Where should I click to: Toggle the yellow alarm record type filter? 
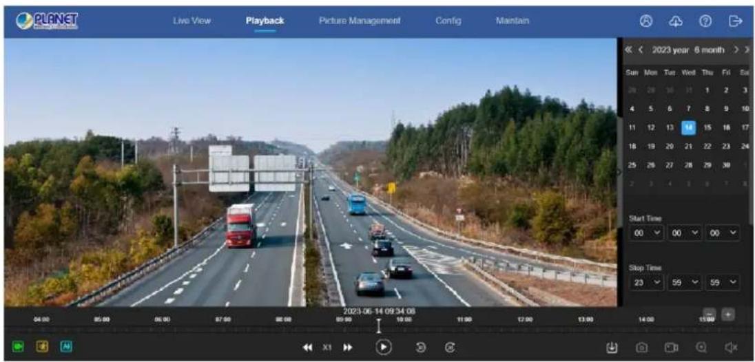coord(42,346)
